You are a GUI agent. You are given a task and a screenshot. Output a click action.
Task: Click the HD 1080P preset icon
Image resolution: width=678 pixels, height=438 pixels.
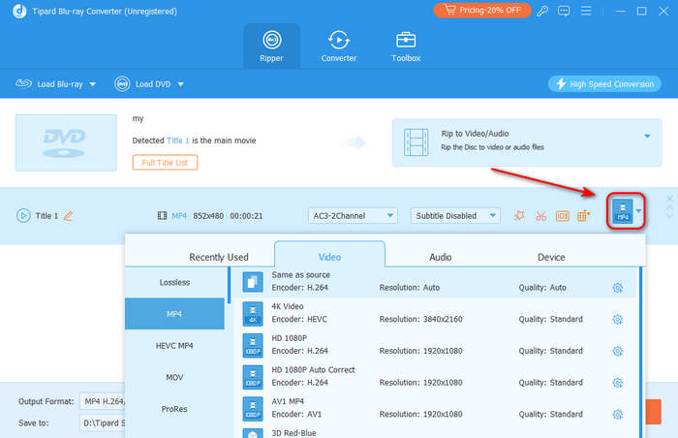coord(253,345)
